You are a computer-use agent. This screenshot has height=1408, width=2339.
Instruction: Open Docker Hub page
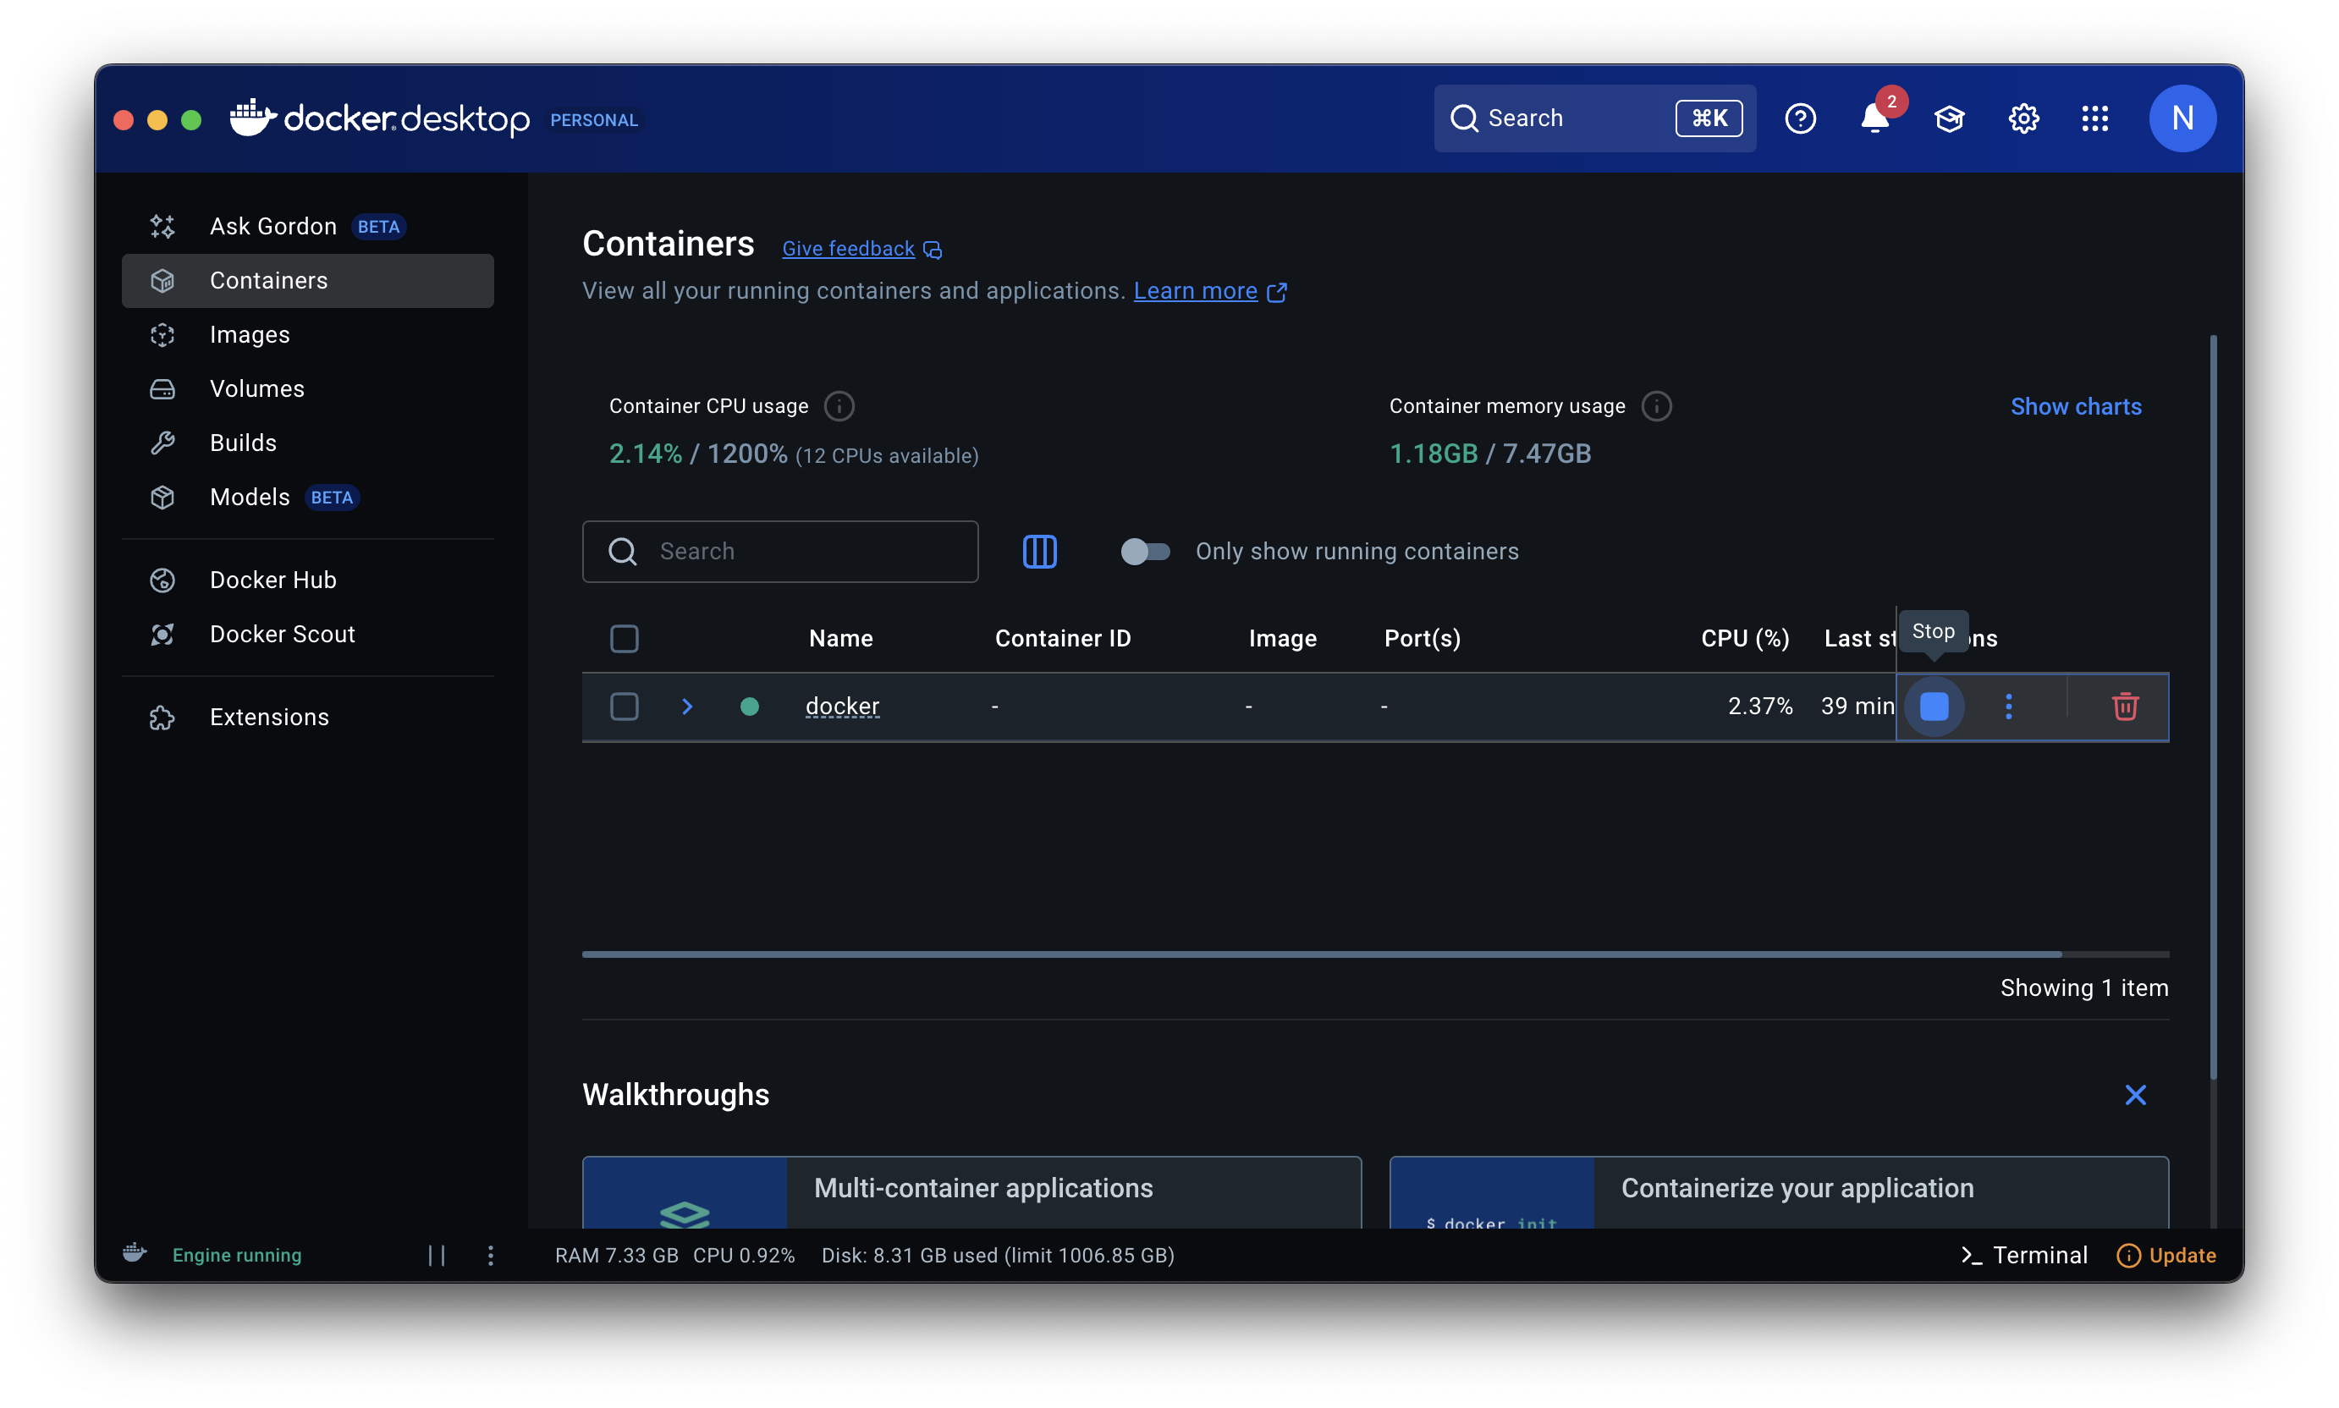pyautogui.click(x=307, y=579)
